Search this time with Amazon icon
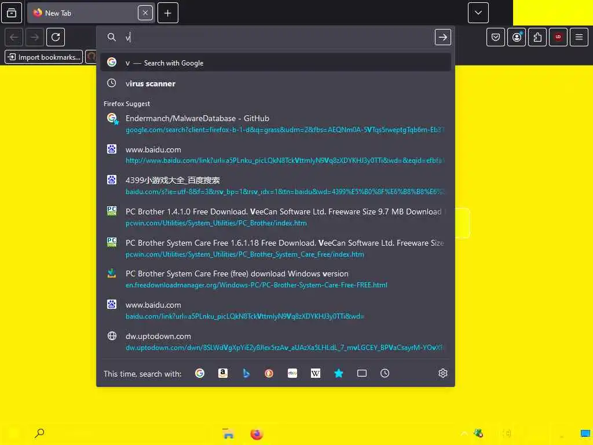593x445 pixels. tap(223, 374)
